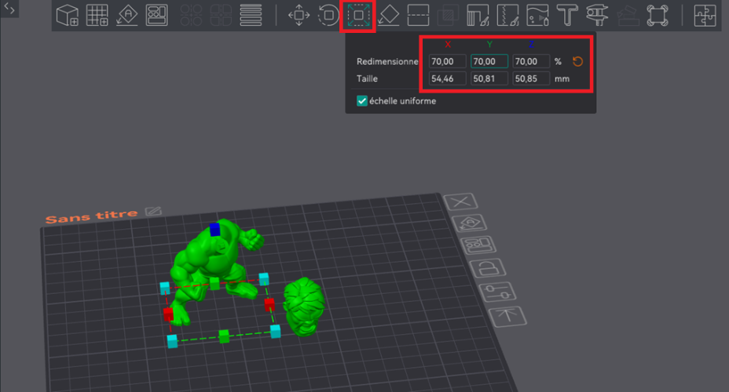This screenshot has width=729, height=392.
Task: Click the Z scale percentage field
Action: click(530, 61)
